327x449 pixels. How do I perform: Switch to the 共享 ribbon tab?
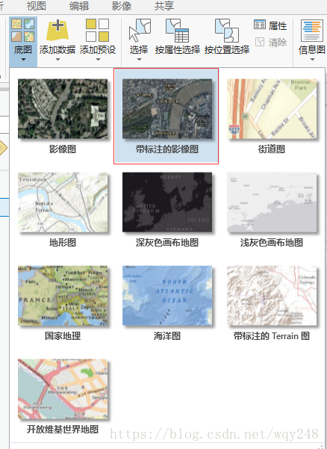(164, 6)
